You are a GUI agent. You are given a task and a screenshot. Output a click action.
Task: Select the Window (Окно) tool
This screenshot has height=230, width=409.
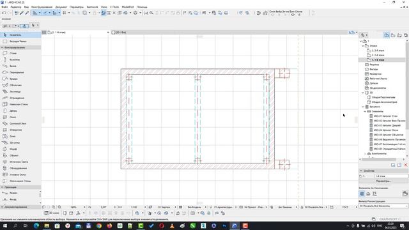click(13, 117)
